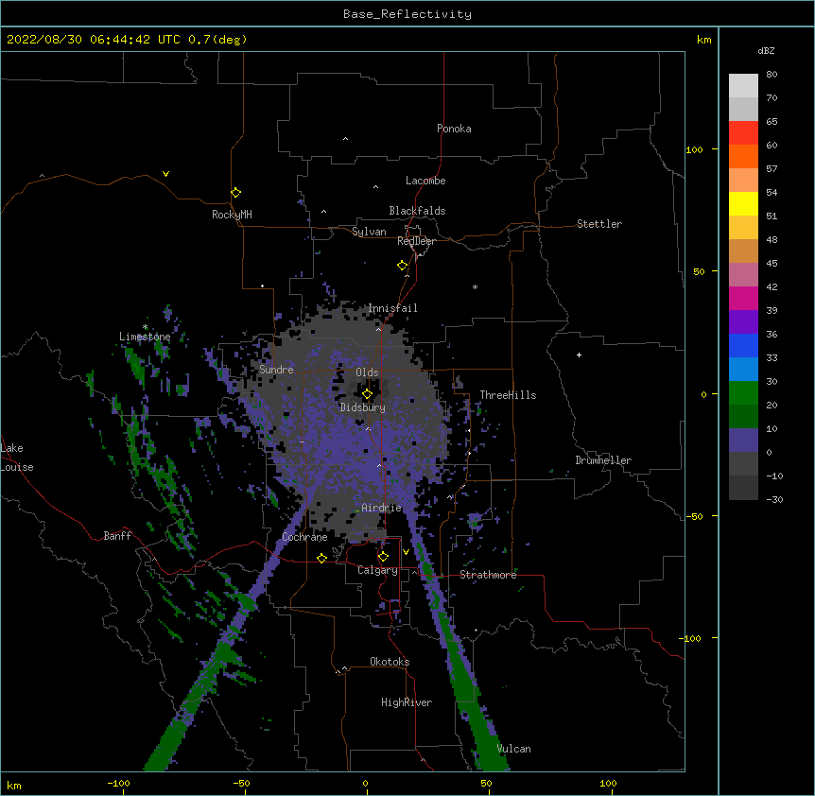Click the HighRiver town label

pyautogui.click(x=407, y=702)
